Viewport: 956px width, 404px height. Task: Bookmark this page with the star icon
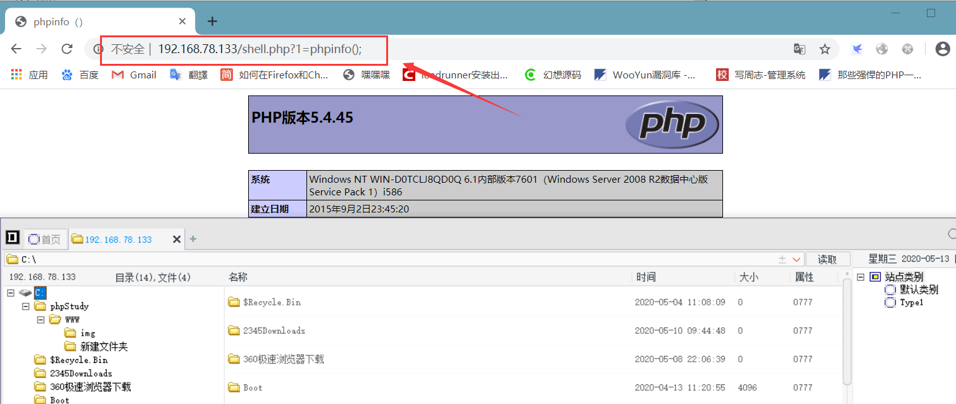pyautogui.click(x=824, y=49)
